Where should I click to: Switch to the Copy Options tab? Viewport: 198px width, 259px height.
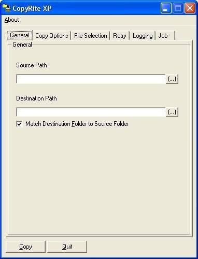(x=52, y=36)
